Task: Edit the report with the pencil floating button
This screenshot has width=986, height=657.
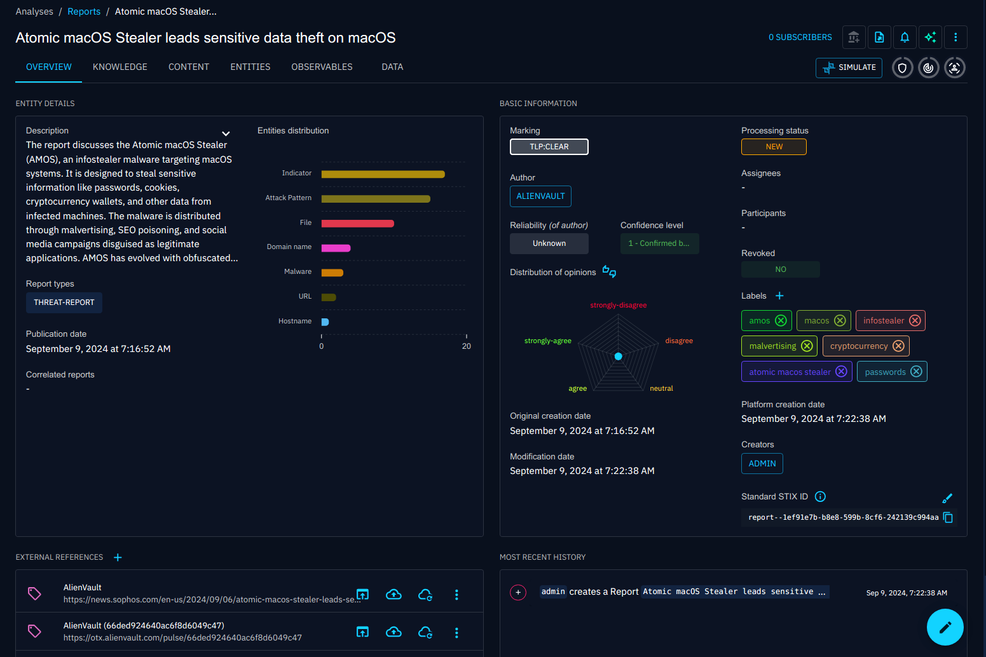Action: pyautogui.click(x=945, y=627)
